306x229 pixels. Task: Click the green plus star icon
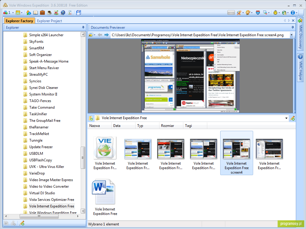(x=300, y=20)
